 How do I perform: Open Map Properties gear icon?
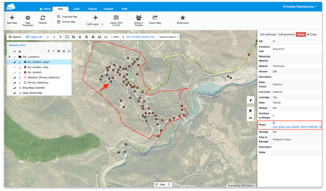28,18
